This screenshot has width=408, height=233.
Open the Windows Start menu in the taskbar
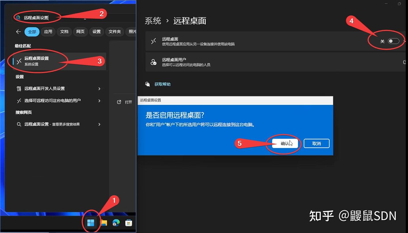(x=91, y=223)
